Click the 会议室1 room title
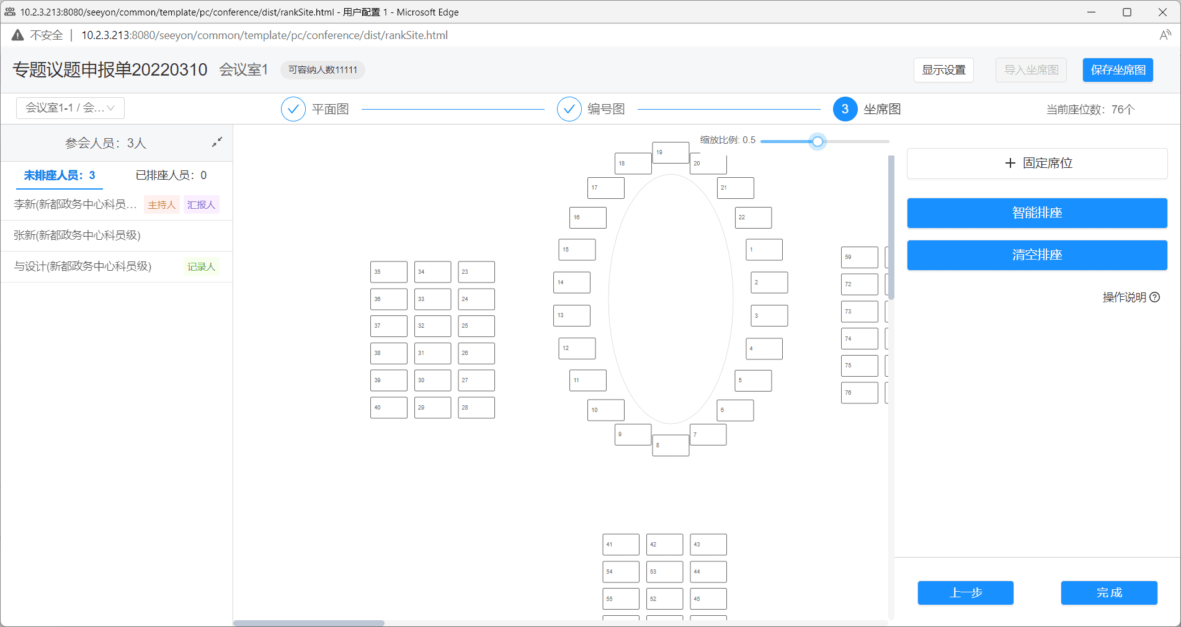Viewport: 1181px width, 627px height. pos(243,69)
